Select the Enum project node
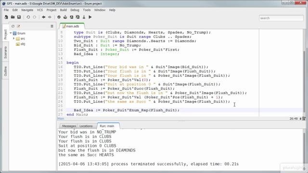Screen dimensions: 308x173 [19, 33]
